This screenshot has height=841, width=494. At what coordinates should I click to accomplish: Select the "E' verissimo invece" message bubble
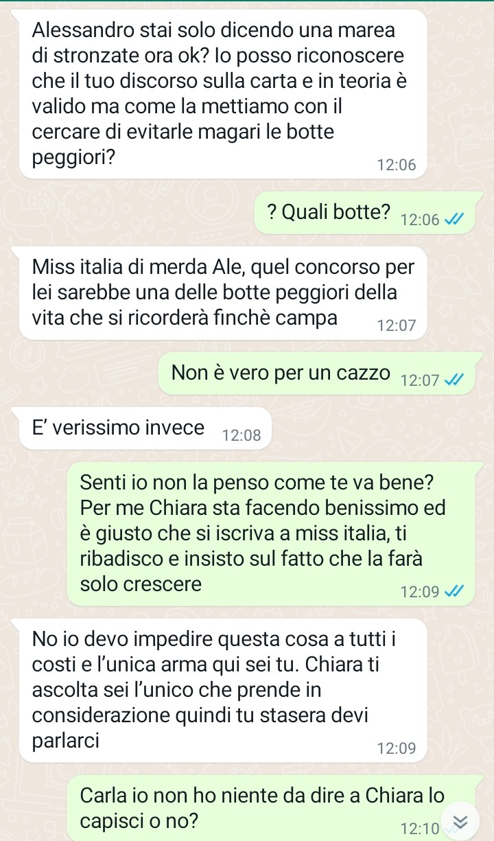(x=145, y=429)
